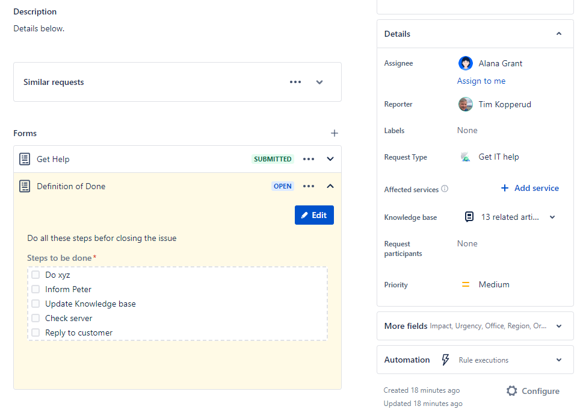The width and height of the screenshot is (580, 409).
Task: Click the Affected services info icon
Action: tap(445, 189)
